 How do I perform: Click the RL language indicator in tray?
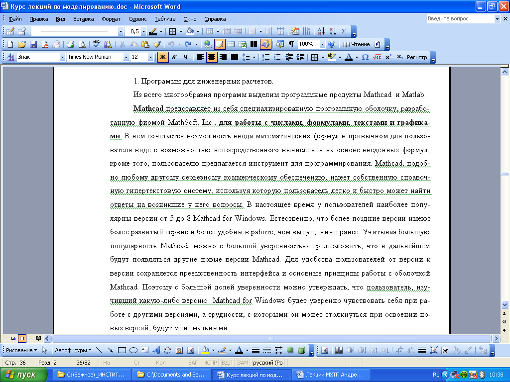pos(436,375)
